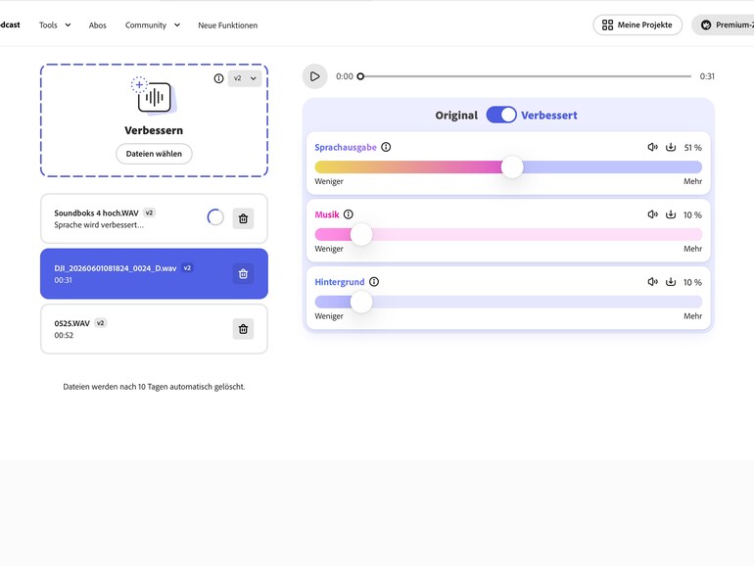Screen dimensions: 754x566
Task: Click the Hintergrund heading
Action: [340, 282]
